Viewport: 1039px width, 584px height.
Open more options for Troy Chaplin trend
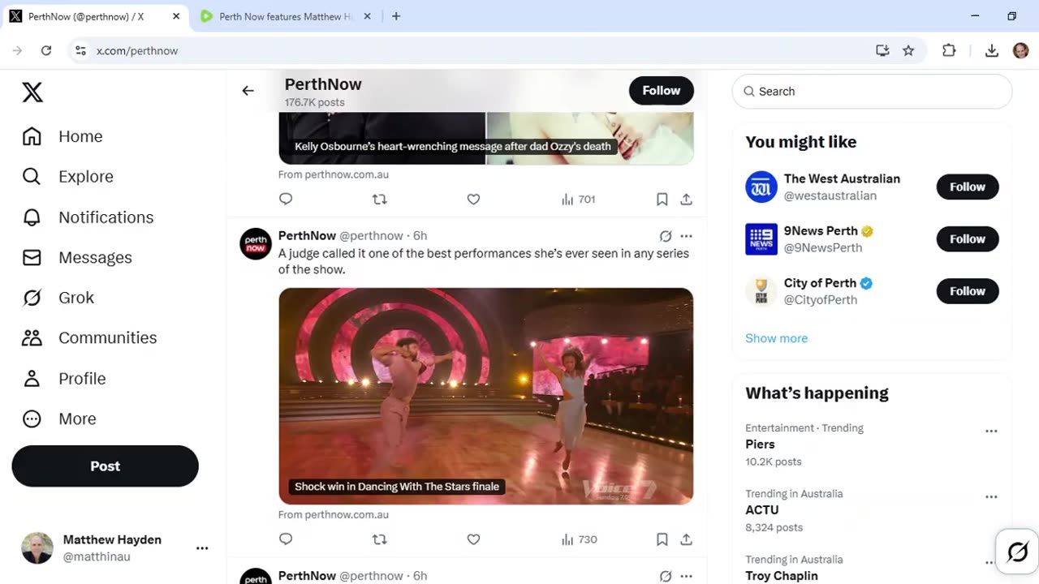991,562
